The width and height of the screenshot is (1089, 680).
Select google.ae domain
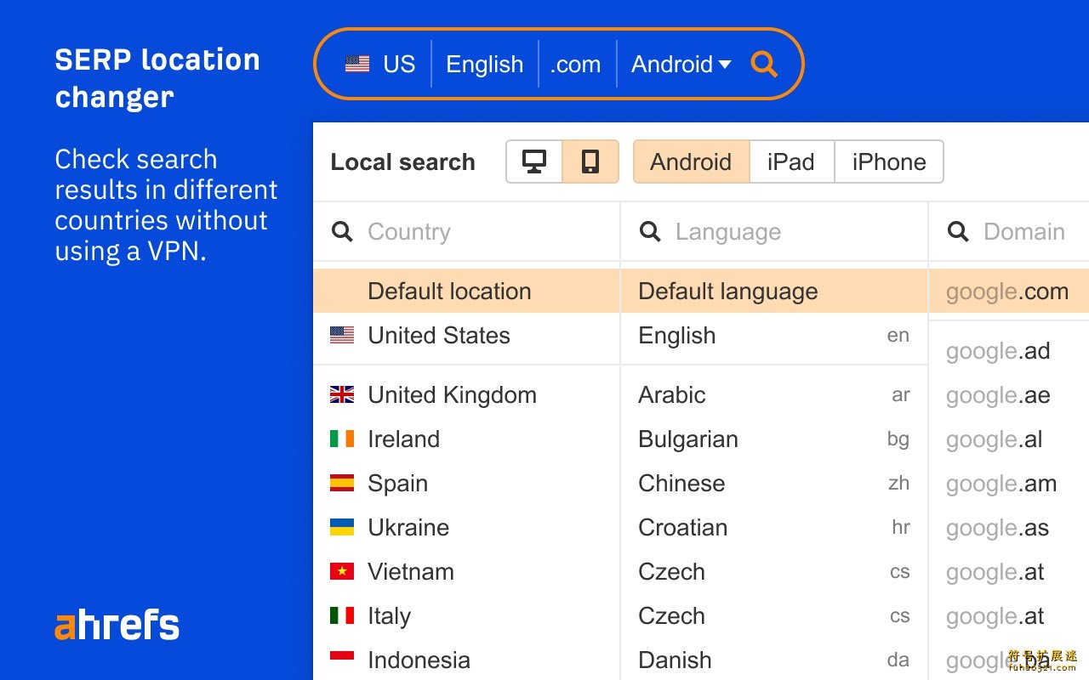pos(1009,394)
